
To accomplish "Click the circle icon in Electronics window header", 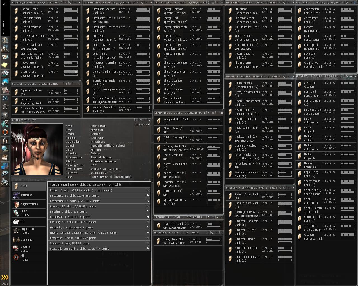I will click(x=142, y=3).
